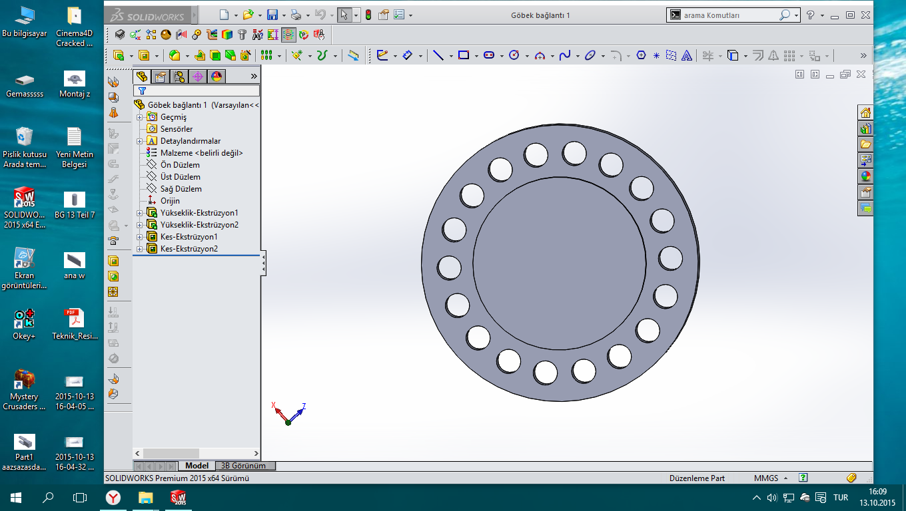The height and width of the screenshot is (511, 906).
Task: Switch to the FeatureManager design tree tab
Action: click(142, 77)
